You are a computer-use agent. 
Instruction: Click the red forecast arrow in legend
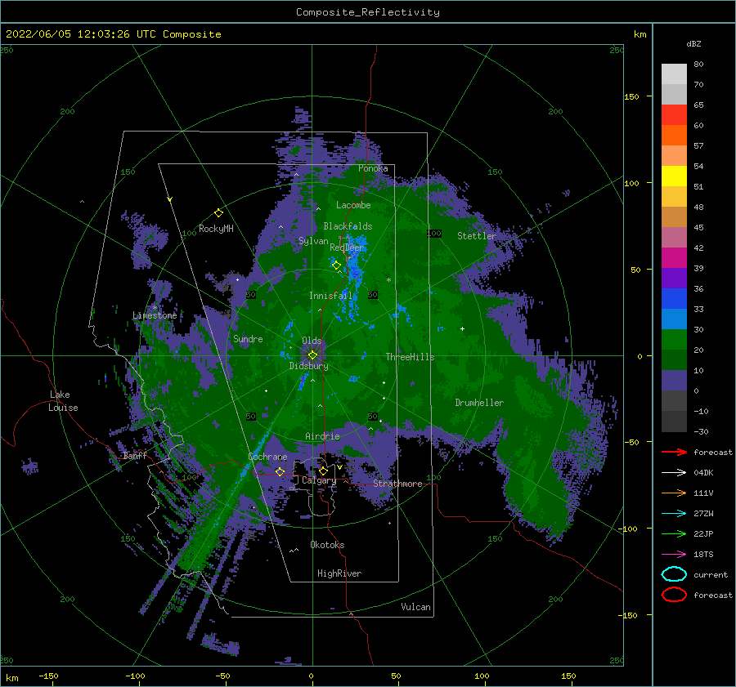click(x=674, y=452)
